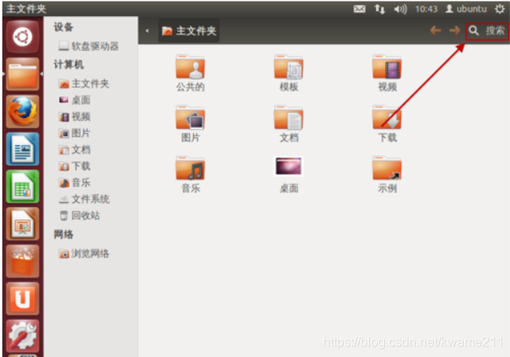Click the small path bar left triangle

tap(147, 31)
